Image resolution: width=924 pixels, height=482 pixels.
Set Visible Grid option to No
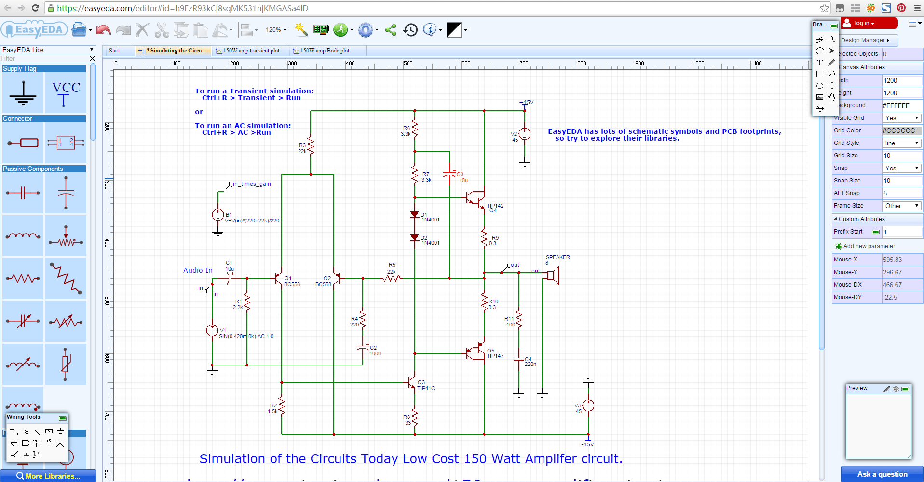(901, 118)
